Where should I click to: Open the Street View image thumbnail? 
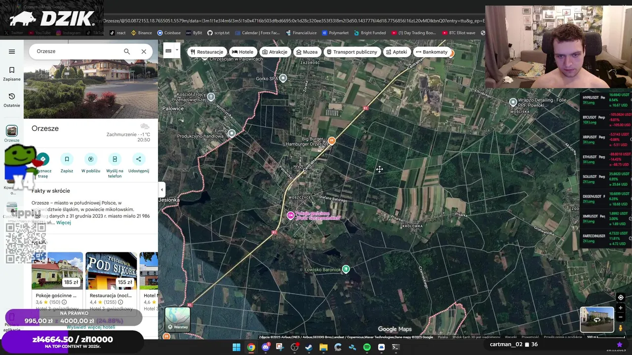597,319
